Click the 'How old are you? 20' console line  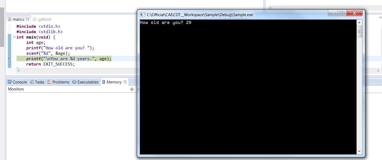[166, 23]
